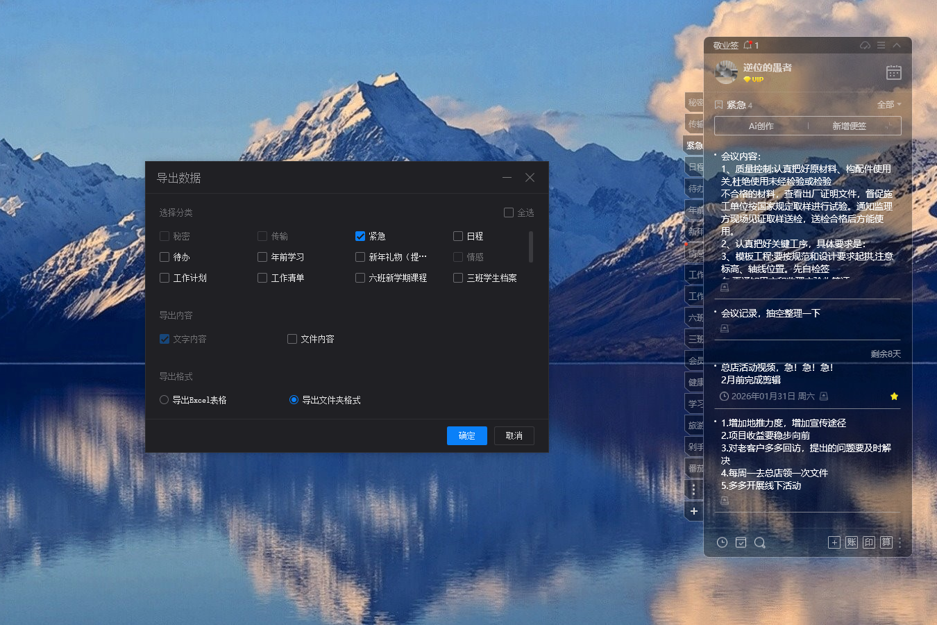Open the calendar icon beside the username
Image resolution: width=937 pixels, height=625 pixels.
click(893, 72)
